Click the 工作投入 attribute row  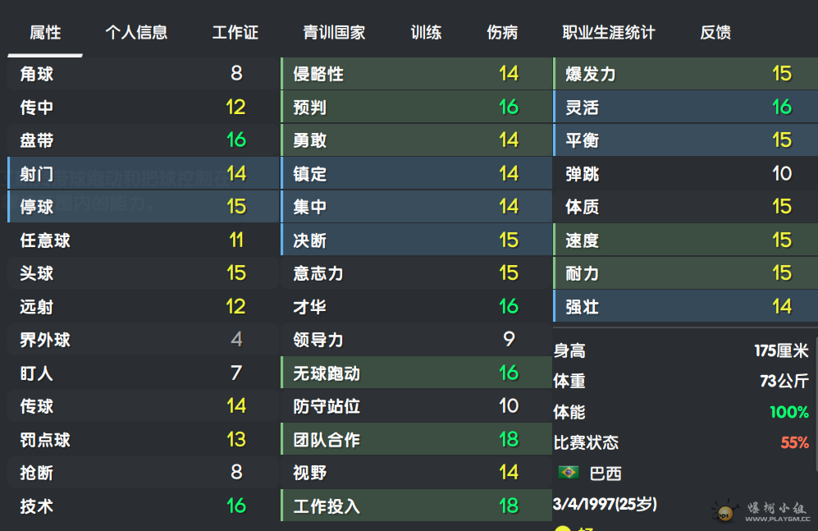pos(416,506)
